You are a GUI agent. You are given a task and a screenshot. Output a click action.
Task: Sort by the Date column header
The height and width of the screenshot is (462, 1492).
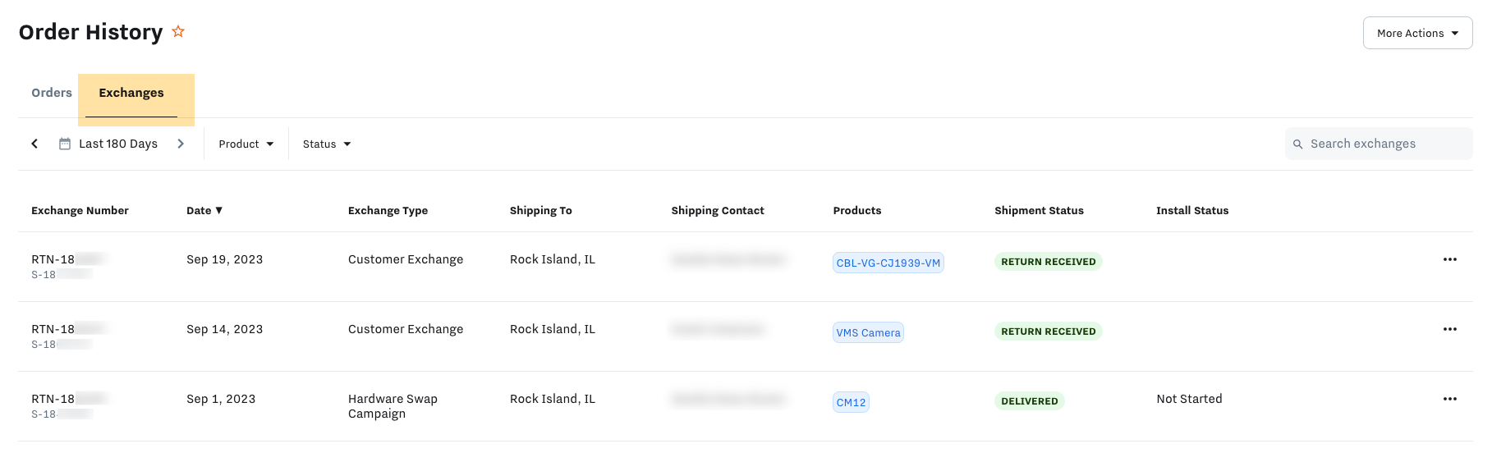coord(204,211)
